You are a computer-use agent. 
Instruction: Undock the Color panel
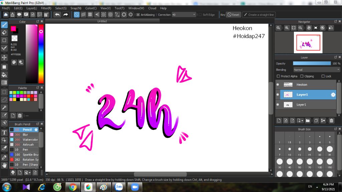coord(38,21)
